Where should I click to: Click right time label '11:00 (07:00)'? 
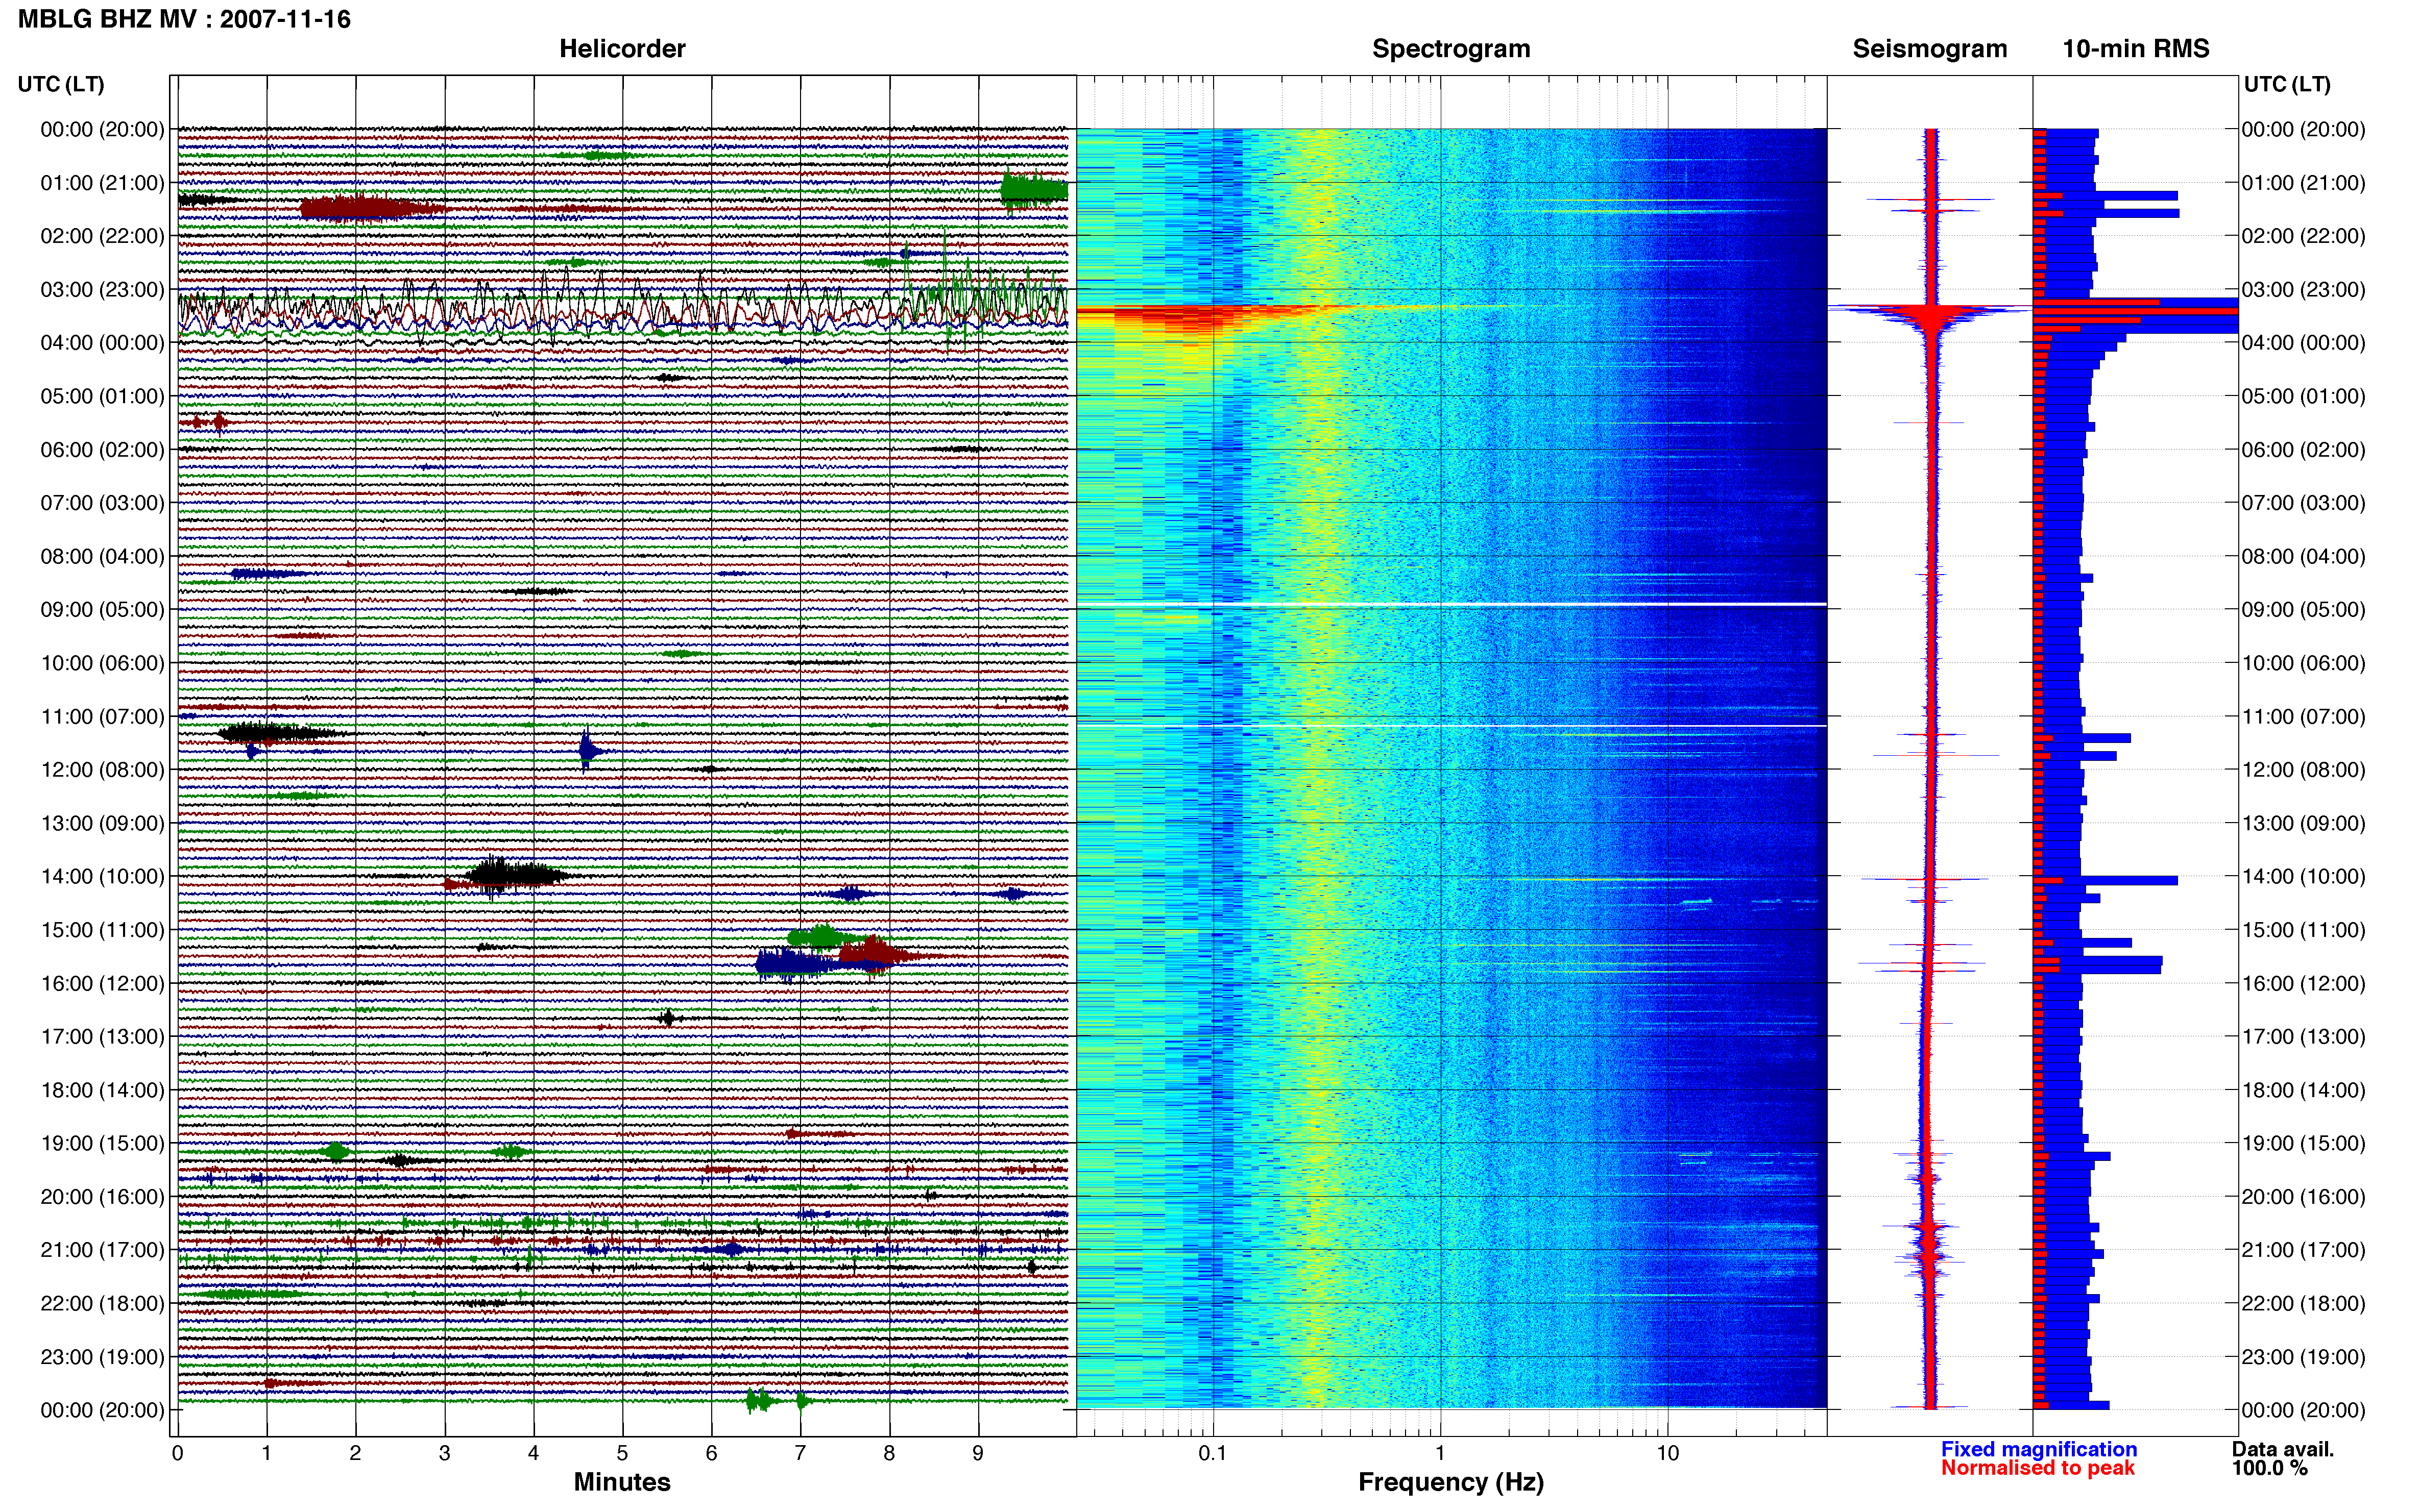[x=2304, y=716]
